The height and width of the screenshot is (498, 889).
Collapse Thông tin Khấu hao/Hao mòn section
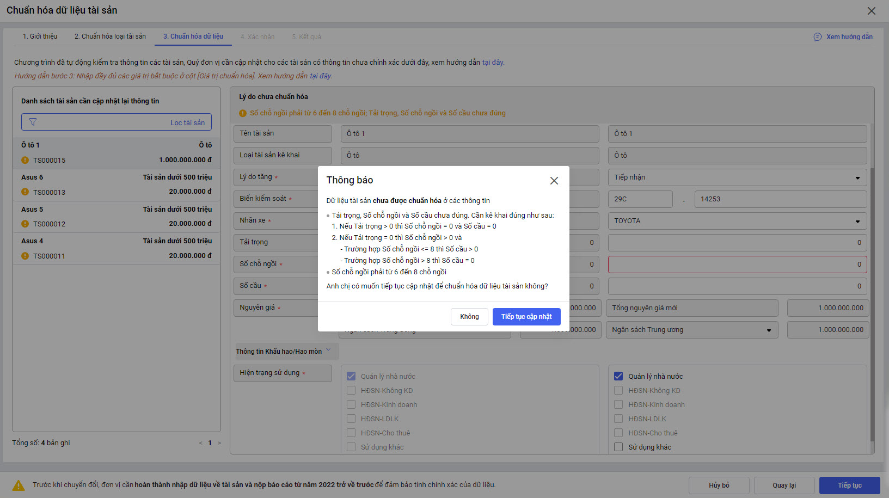[x=328, y=351]
